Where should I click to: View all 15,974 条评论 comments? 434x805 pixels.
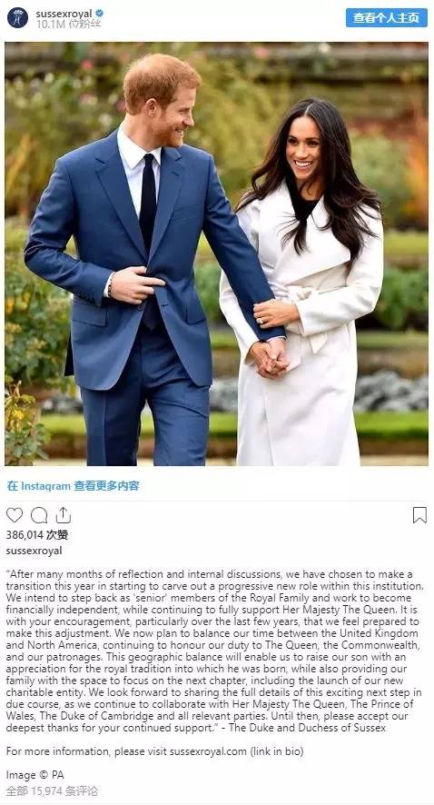pyautogui.click(x=52, y=791)
